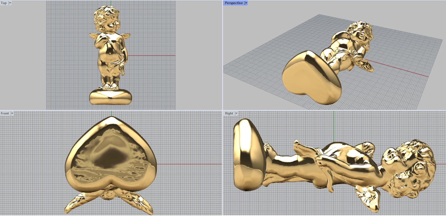Expand the Perspective viewport menu arrow

tap(246, 3)
